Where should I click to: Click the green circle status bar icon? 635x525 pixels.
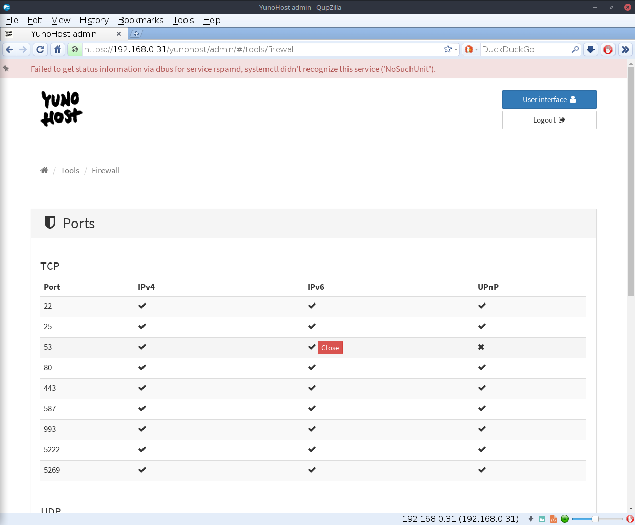coord(565,519)
